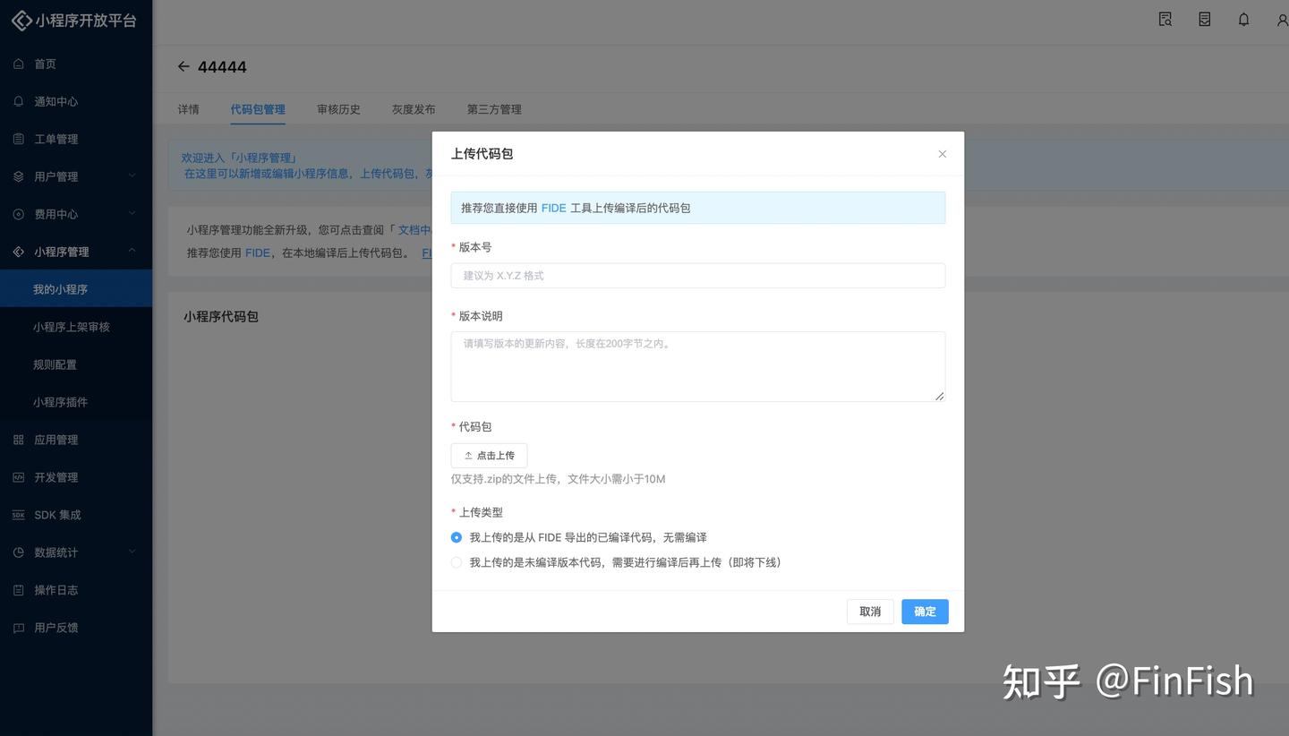The height and width of the screenshot is (736, 1289).
Task: Open the notification bell in the top bar
Action: coord(1243,20)
